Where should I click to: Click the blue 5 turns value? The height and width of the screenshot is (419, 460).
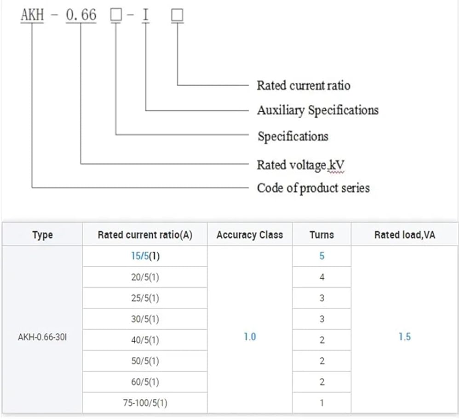pos(322,256)
